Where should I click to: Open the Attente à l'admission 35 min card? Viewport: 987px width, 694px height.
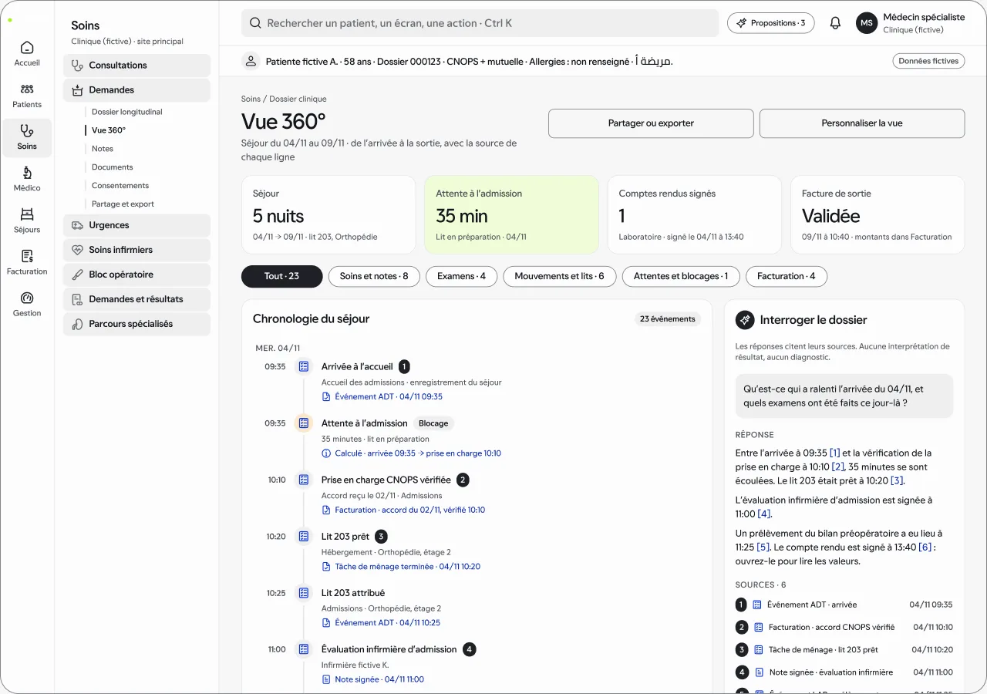[x=511, y=215]
